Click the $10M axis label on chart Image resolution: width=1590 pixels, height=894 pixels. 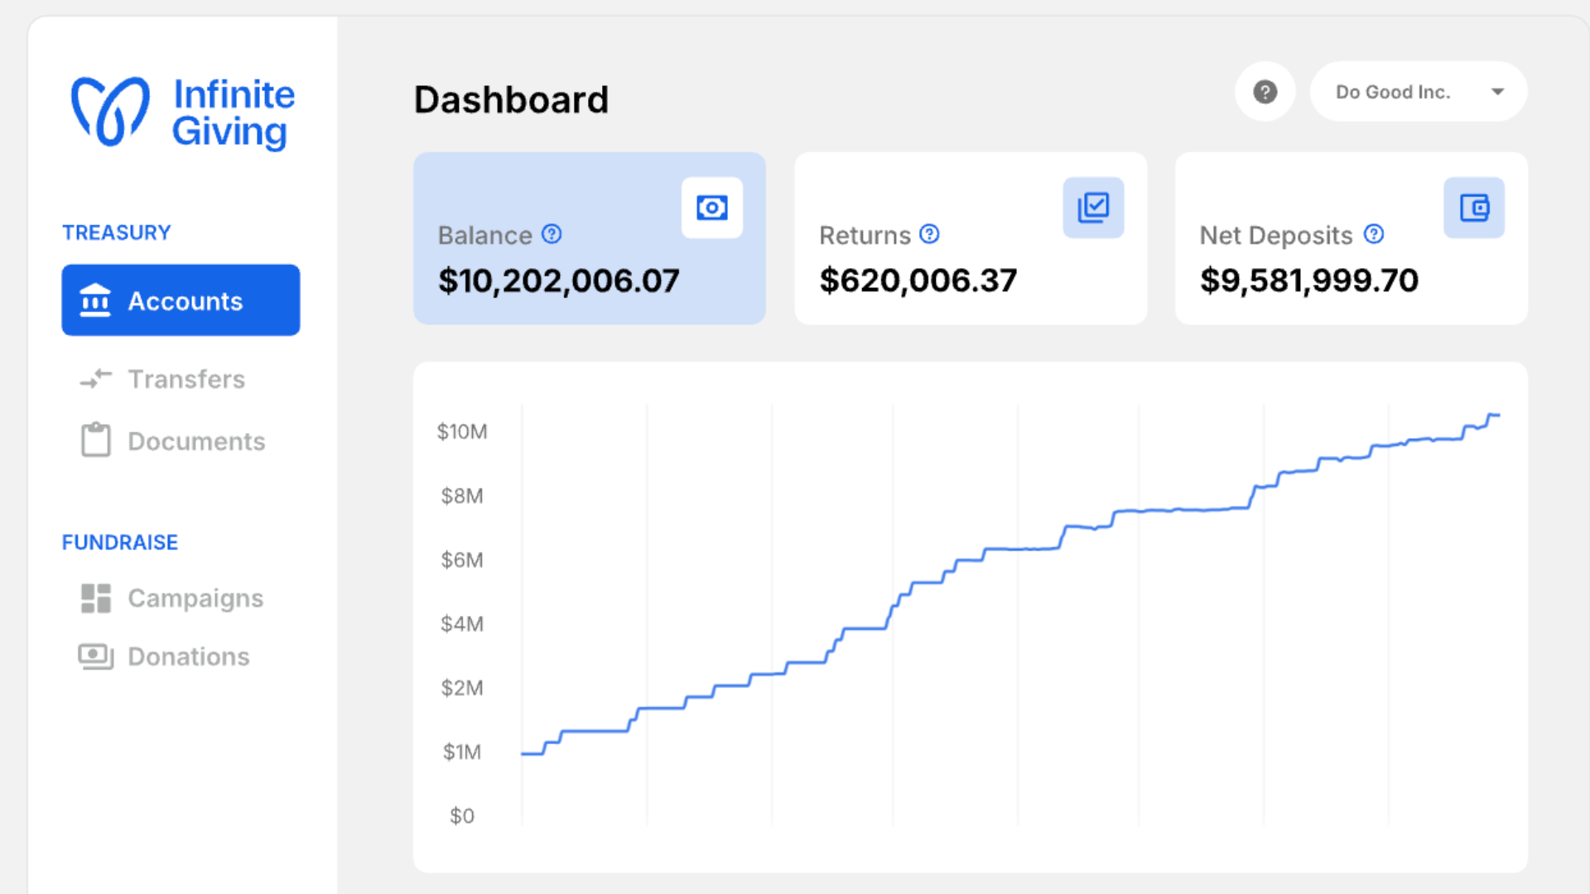click(462, 431)
